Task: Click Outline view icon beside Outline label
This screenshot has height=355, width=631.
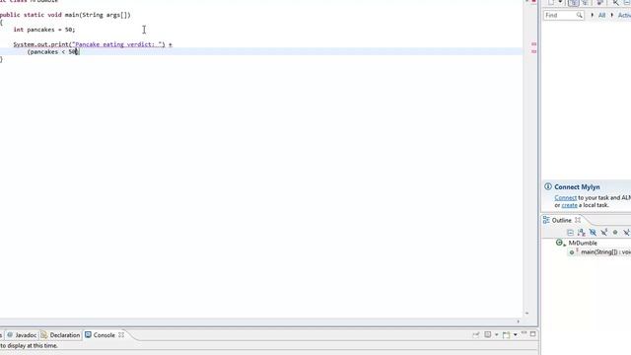Action: click(x=546, y=220)
